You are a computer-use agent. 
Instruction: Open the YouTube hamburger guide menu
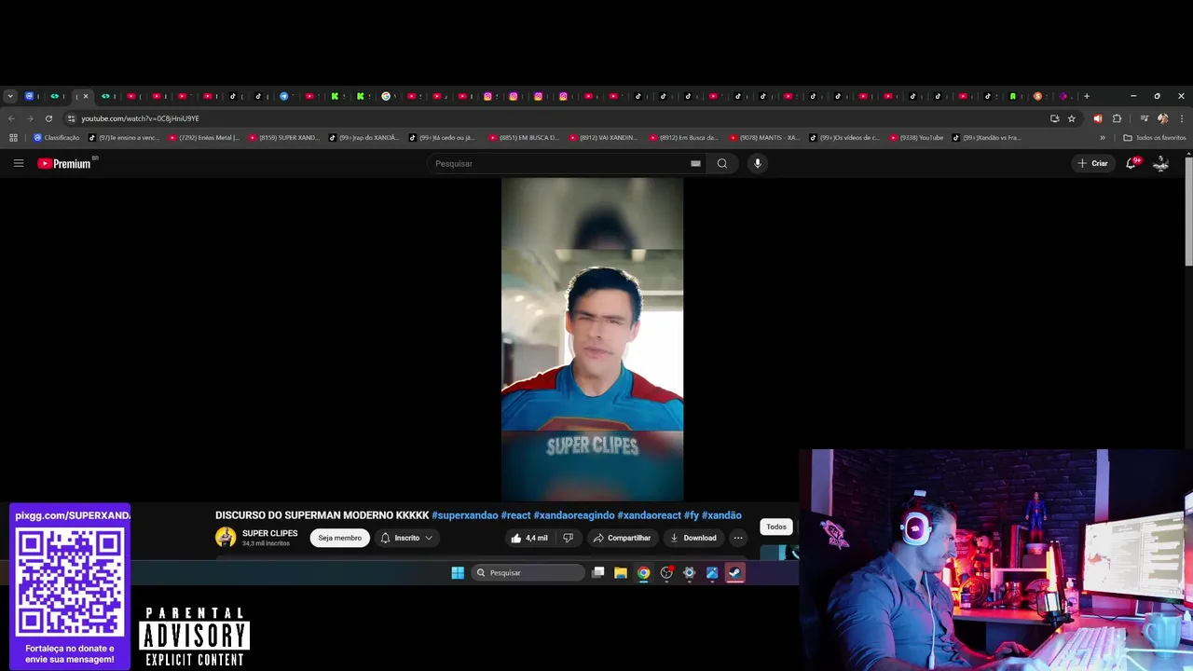click(18, 163)
